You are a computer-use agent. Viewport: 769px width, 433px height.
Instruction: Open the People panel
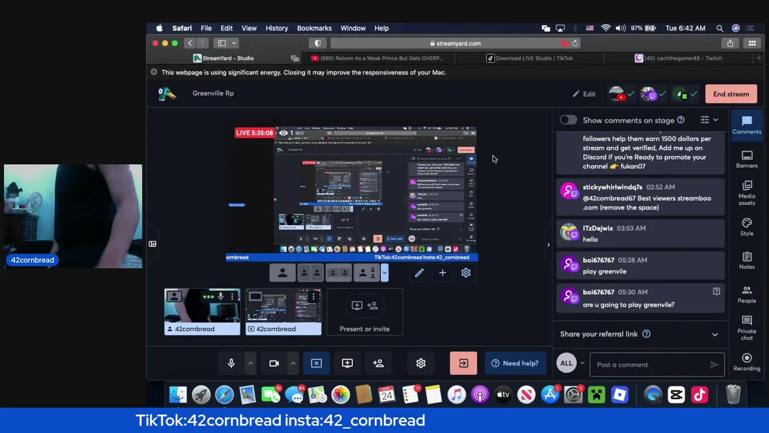747,294
